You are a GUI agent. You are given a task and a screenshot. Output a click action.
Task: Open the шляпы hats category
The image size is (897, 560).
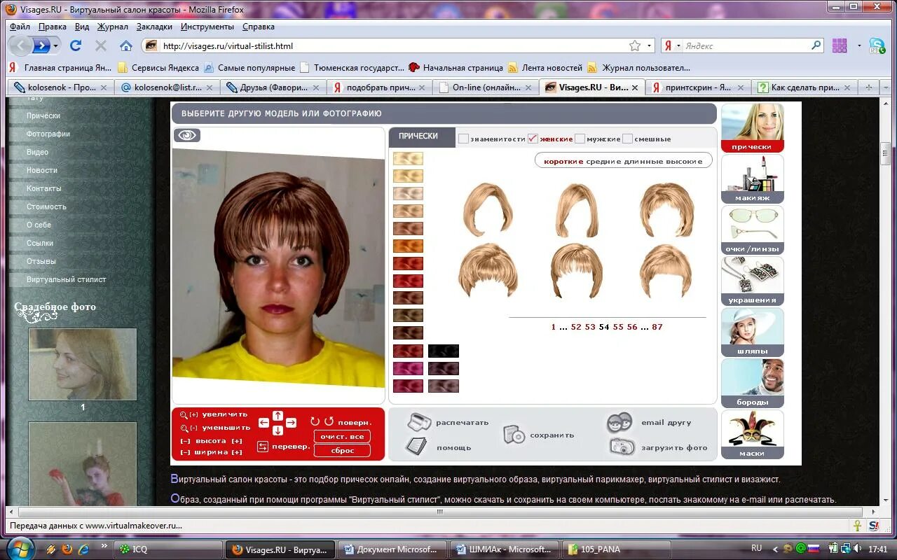pyautogui.click(x=752, y=332)
